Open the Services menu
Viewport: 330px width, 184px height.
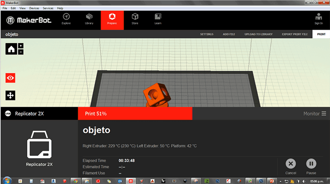(48, 8)
